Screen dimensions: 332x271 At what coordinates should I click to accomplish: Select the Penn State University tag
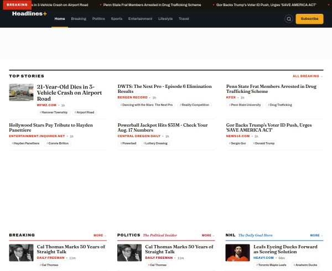[245, 105]
